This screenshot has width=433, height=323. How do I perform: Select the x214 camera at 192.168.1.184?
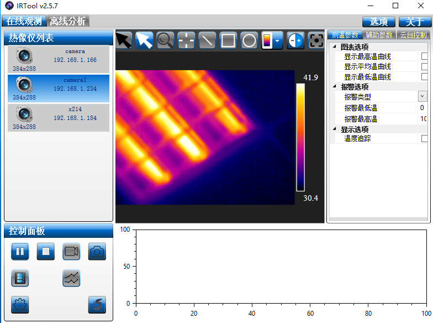pyautogui.click(x=57, y=118)
